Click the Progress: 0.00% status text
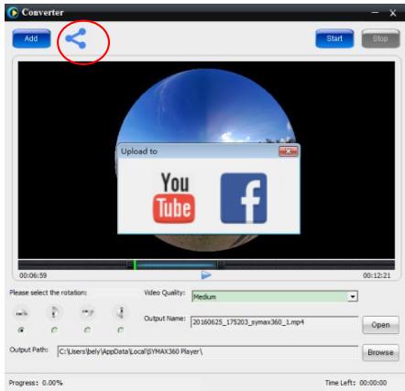Viewport: 405px width, 391px height. point(36,383)
